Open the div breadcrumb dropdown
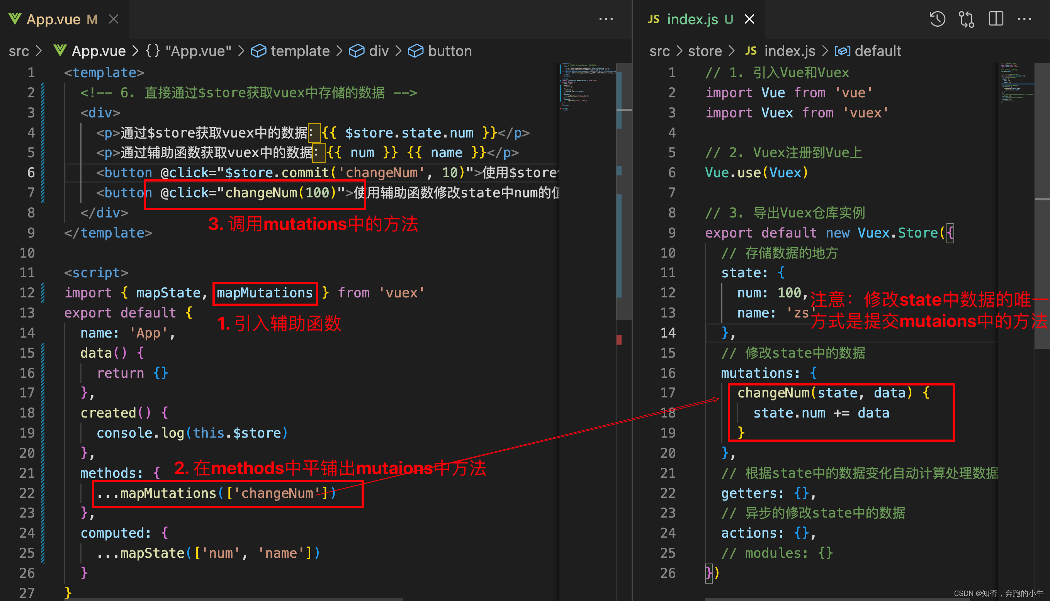The height and width of the screenshot is (601, 1050). [378, 51]
